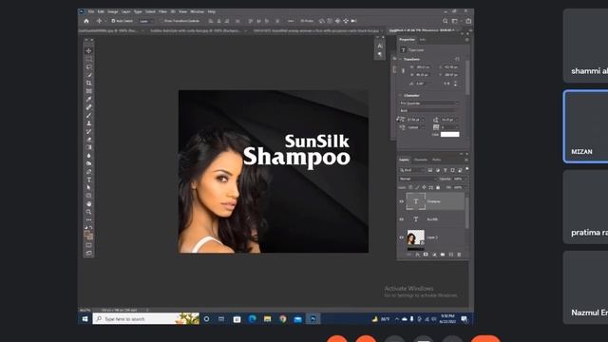Select the Brush tool
This screenshot has width=608, height=342.
88,115
